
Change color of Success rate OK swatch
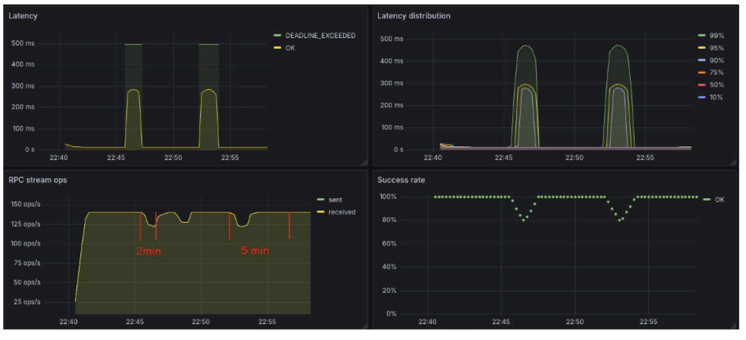707,200
